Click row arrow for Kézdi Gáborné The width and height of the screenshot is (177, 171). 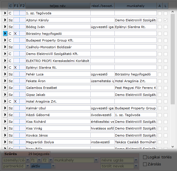[5, 115]
